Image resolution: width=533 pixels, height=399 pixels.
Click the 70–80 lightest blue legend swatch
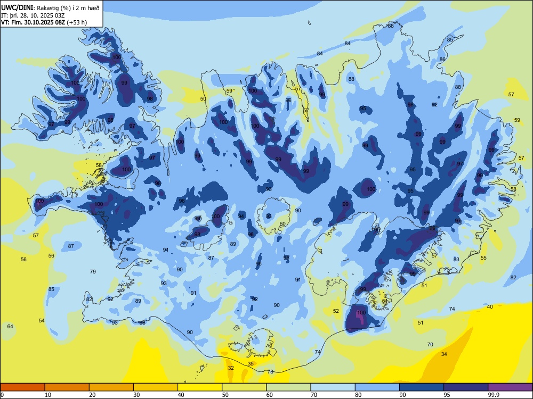pyautogui.click(x=333, y=387)
